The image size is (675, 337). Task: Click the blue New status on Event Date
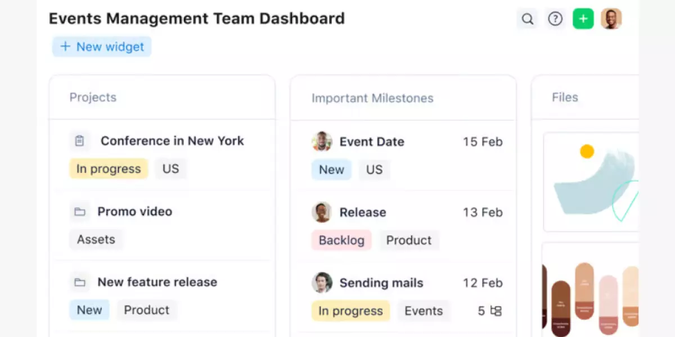[331, 170]
